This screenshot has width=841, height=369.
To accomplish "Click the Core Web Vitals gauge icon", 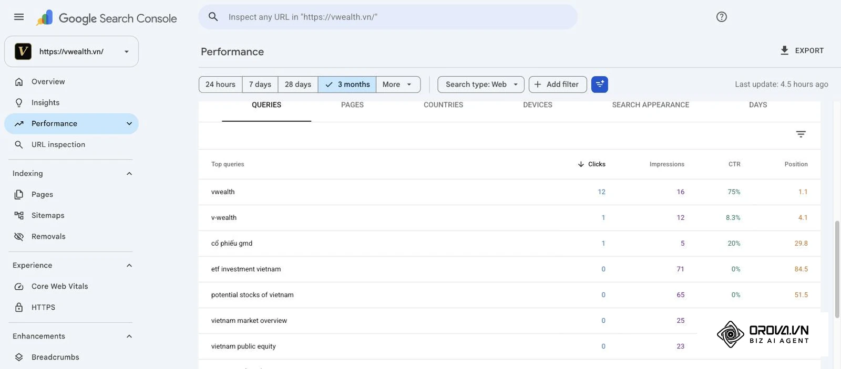I will coord(19,287).
